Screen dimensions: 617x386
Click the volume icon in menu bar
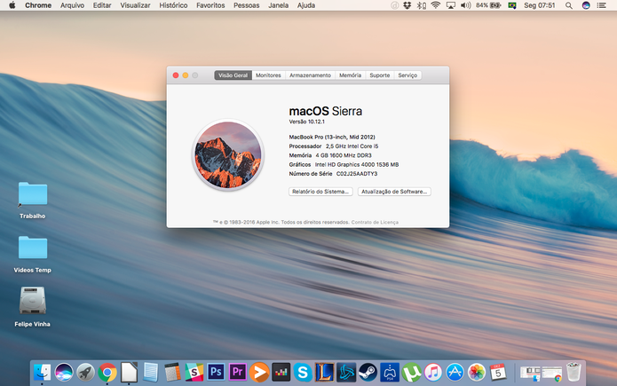[465, 5]
